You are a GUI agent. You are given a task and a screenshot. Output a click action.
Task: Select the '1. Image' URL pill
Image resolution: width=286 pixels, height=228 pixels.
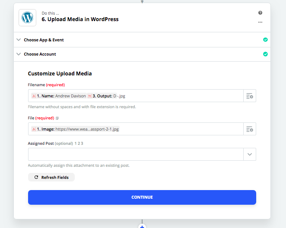click(75, 129)
